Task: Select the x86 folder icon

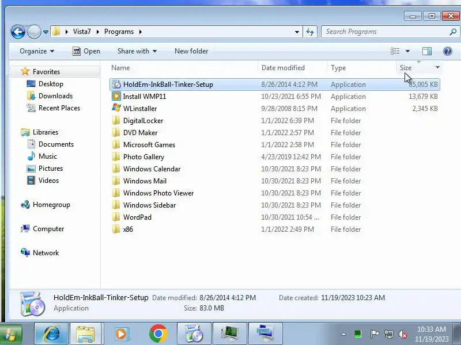Action: click(x=116, y=229)
